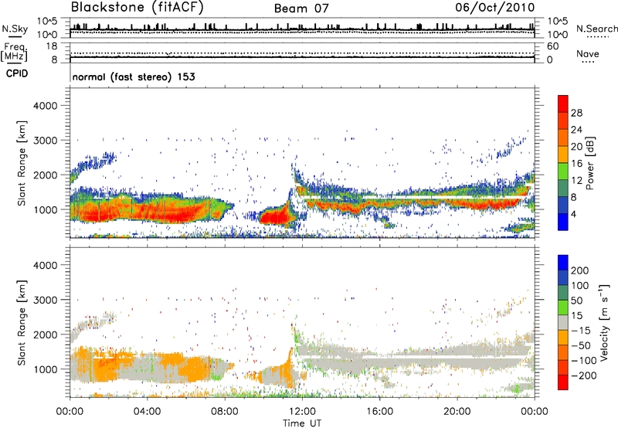Image resolution: width=618 pixels, height=428 pixels.
Task: Click the gray segment of velocity color bar
Action: coord(563,322)
